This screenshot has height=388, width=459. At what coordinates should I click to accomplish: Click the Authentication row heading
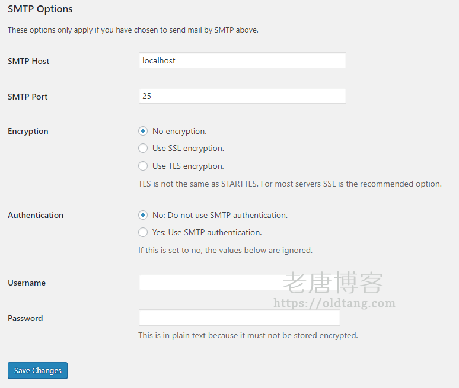[36, 215]
